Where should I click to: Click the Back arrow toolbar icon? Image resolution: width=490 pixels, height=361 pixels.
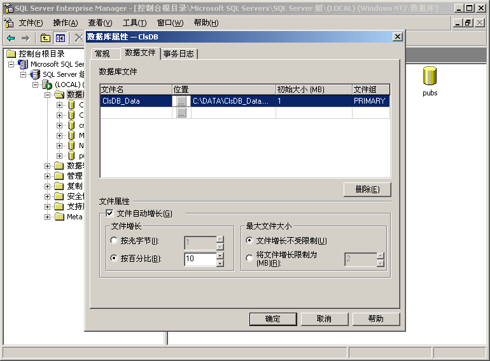(x=11, y=38)
